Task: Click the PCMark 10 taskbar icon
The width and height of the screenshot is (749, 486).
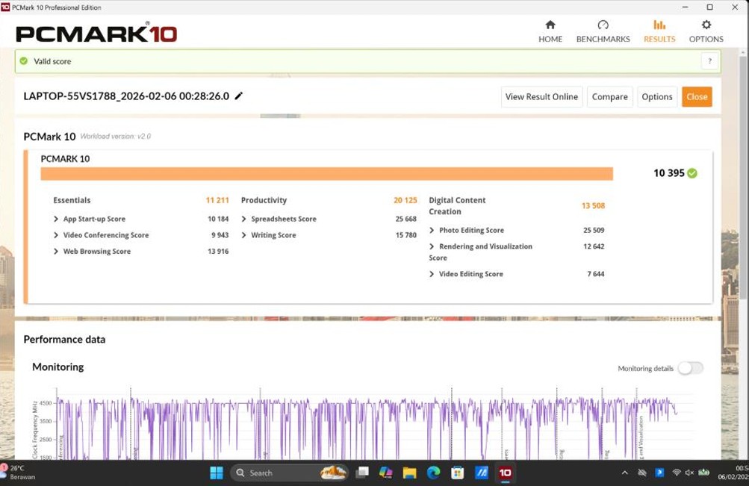Action: tap(505, 473)
